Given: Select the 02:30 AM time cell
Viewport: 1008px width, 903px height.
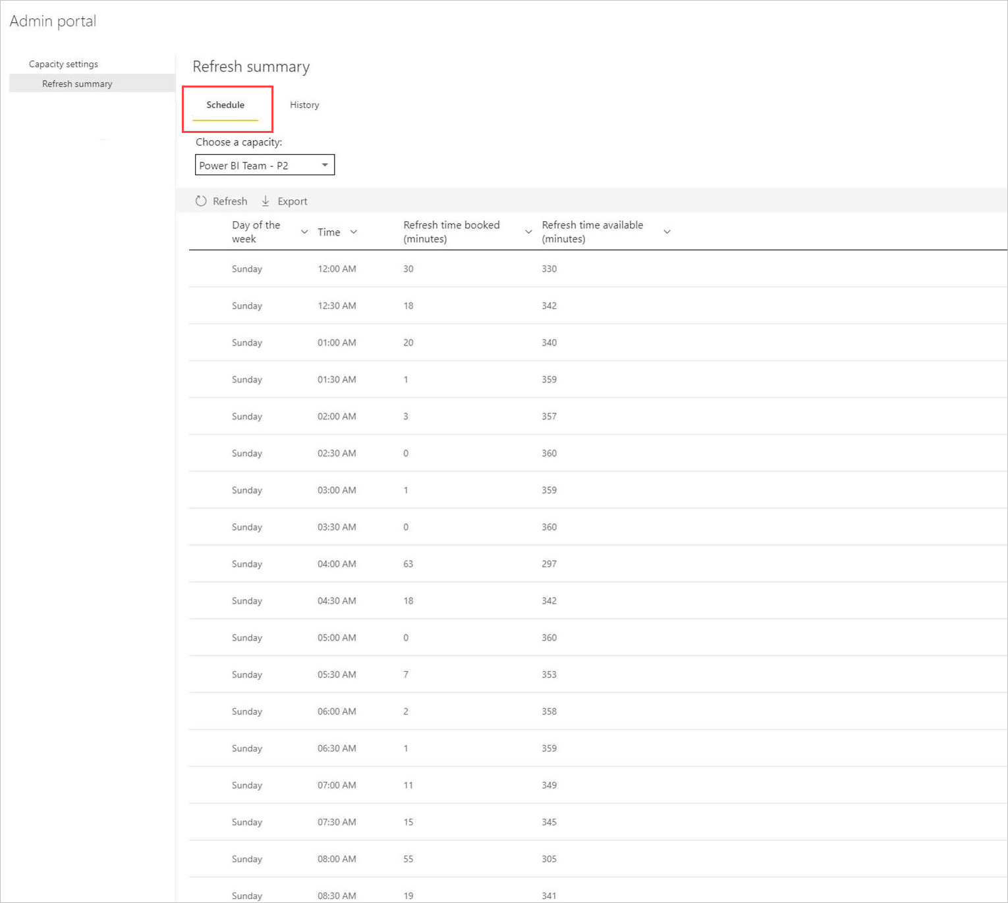Looking at the screenshot, I should click(x=337, y=453).
